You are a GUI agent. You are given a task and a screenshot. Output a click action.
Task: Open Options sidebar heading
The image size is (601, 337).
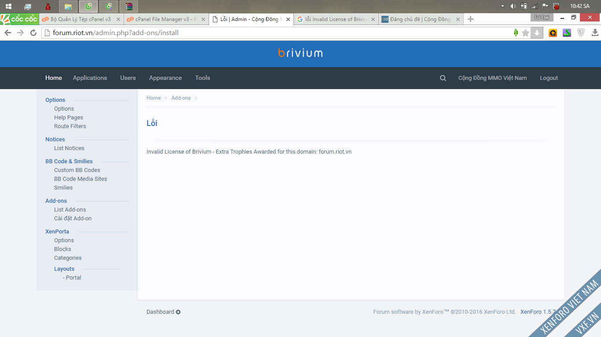point(55,100)
